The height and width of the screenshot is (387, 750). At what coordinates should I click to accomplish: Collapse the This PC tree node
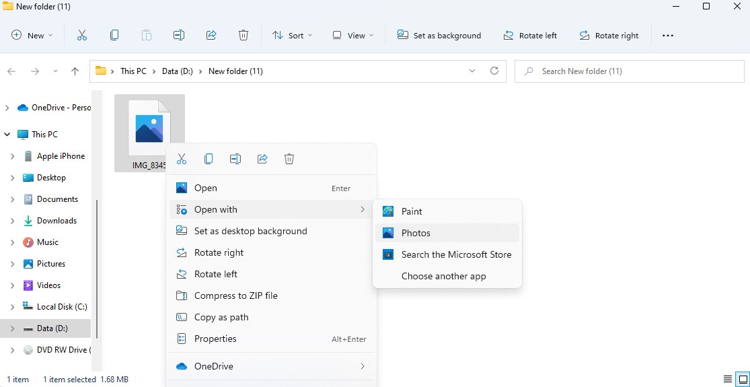[7, 135]
